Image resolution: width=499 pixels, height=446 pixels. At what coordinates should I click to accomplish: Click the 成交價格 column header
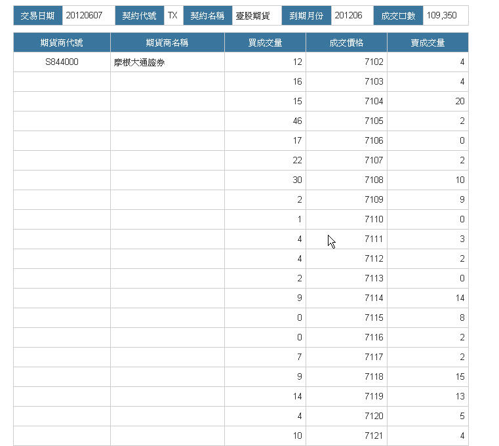[x=346, y=43]
